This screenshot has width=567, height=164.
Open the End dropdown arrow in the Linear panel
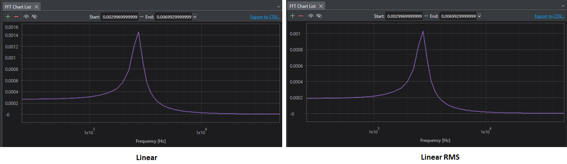pyautogui.click(x=194, y=17)
